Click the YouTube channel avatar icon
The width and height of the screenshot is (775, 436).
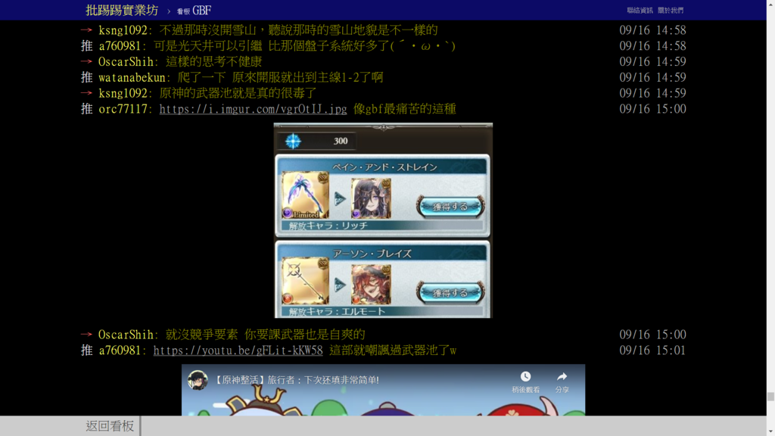point(198,380)
